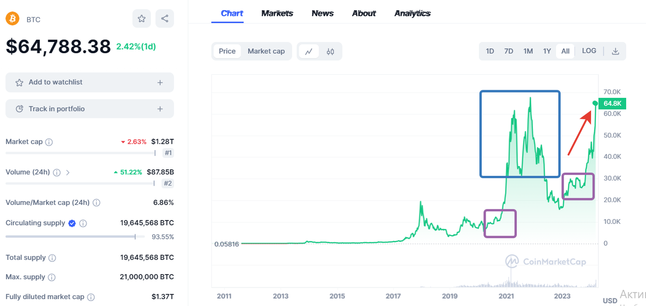646x306 pixels.
Task: Select the 1Y time range
Action: pyautogui.click(x=547, y=51)
